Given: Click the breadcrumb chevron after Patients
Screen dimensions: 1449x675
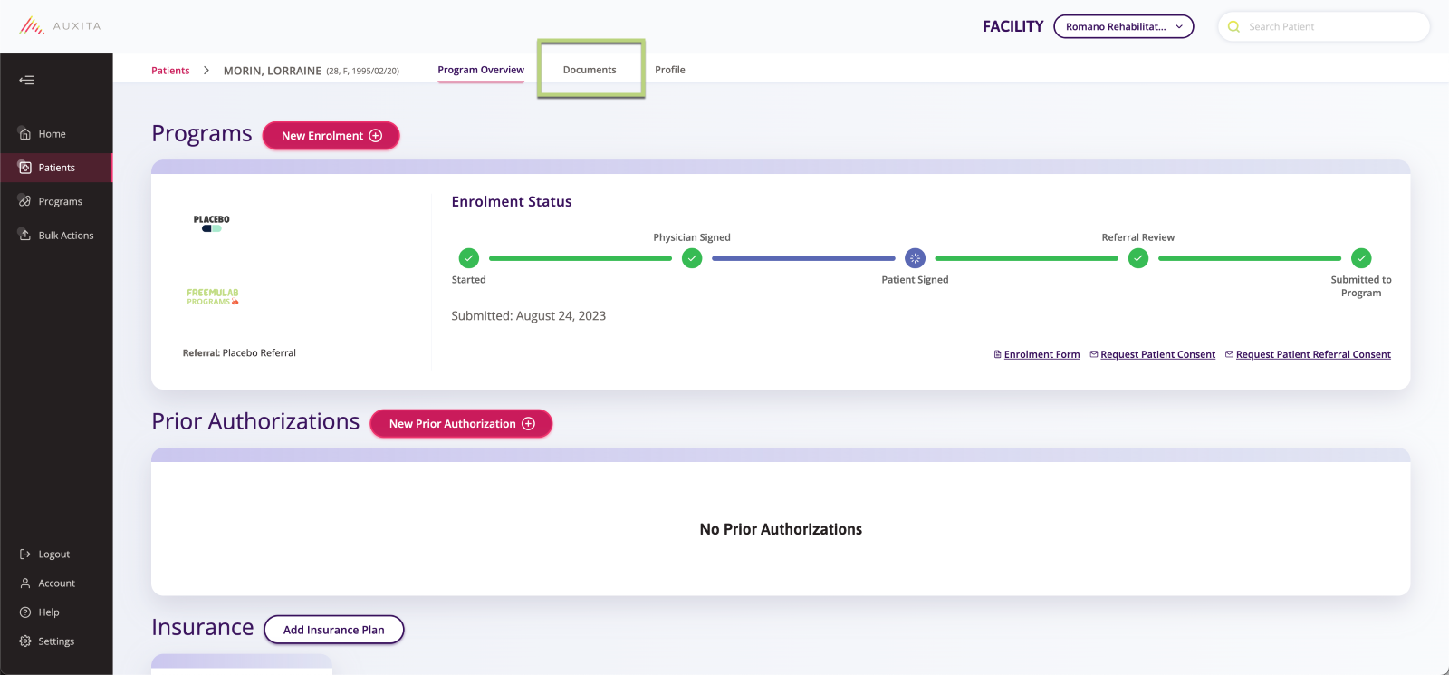Looking at the screenshot, I should [206, 70].
